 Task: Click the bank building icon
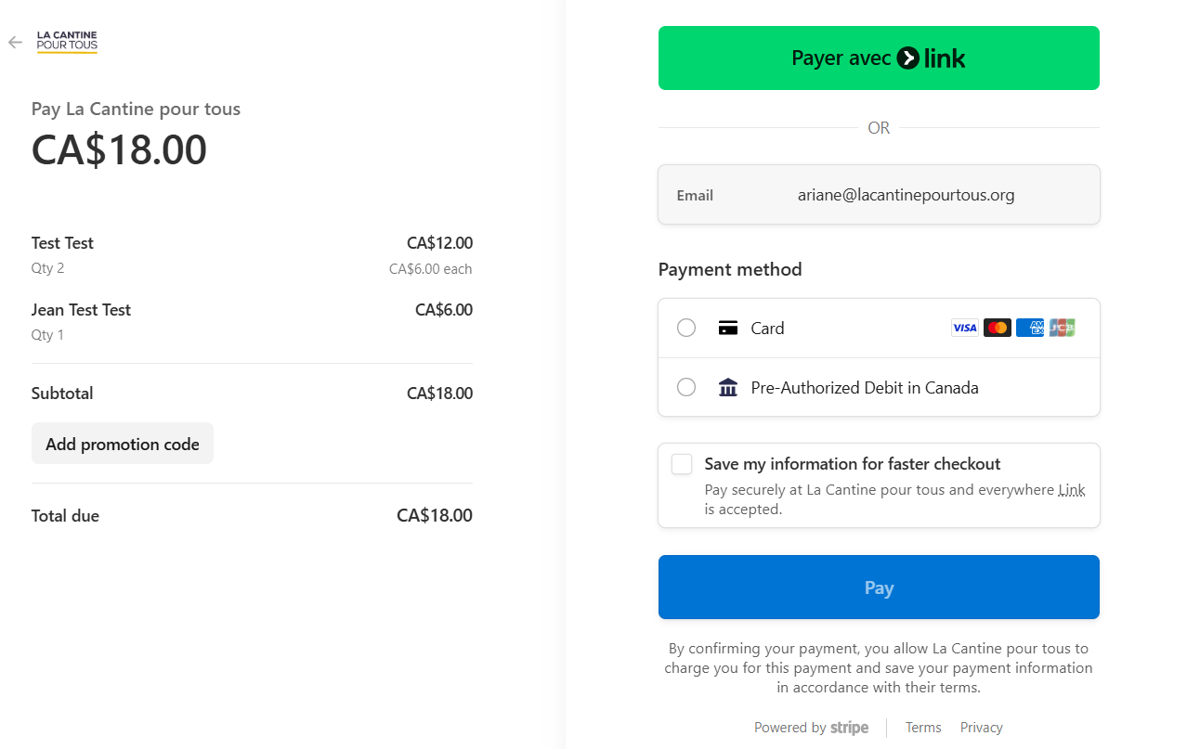[728, 387]
